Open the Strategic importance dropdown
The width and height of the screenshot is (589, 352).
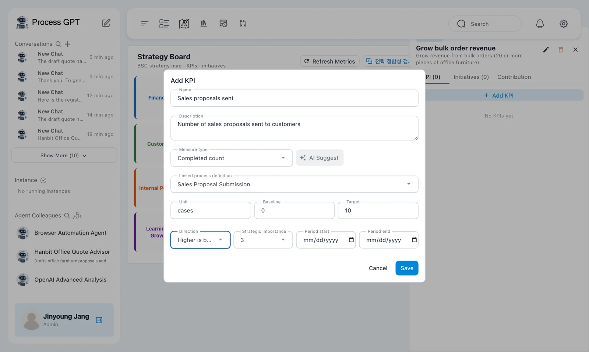pos(263,240)
